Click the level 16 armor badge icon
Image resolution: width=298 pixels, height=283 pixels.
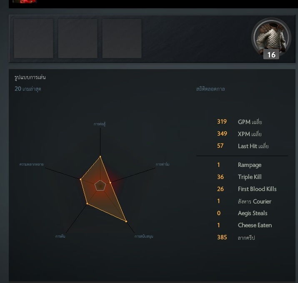pyautogui.click(x=271, y=39)
